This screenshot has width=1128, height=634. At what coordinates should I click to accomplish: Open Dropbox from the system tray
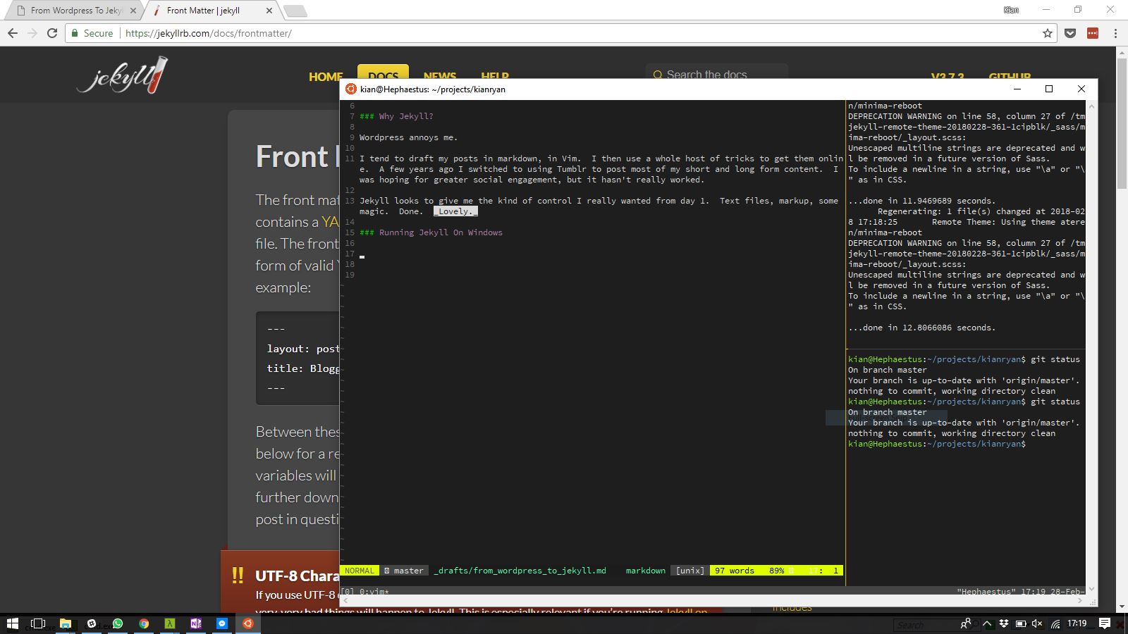click(1004, 623)
